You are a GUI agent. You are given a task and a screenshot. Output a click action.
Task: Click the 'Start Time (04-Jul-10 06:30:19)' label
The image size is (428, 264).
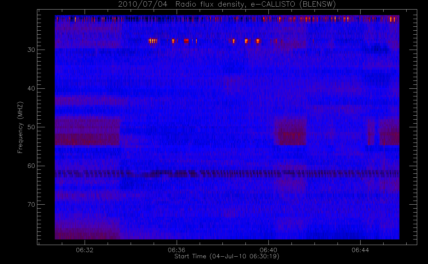pyautogui.click(x=227, y=256)
